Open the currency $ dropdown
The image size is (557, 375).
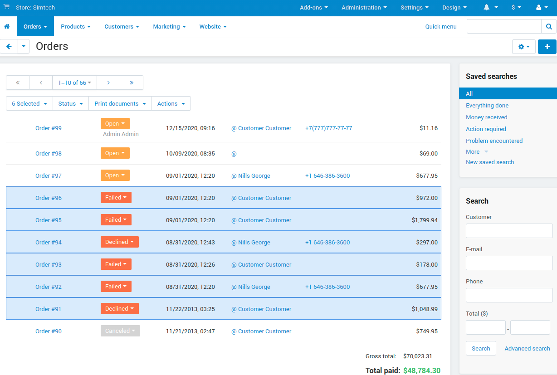click(x=516, y=8)
